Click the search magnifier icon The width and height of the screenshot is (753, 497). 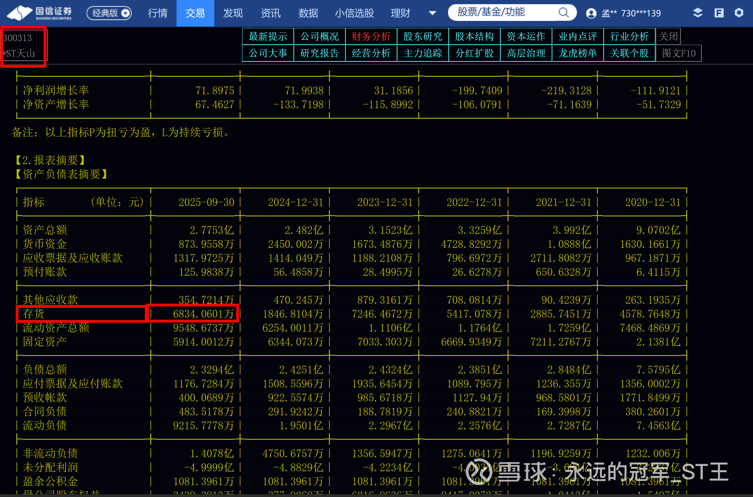tap(563, 13)
